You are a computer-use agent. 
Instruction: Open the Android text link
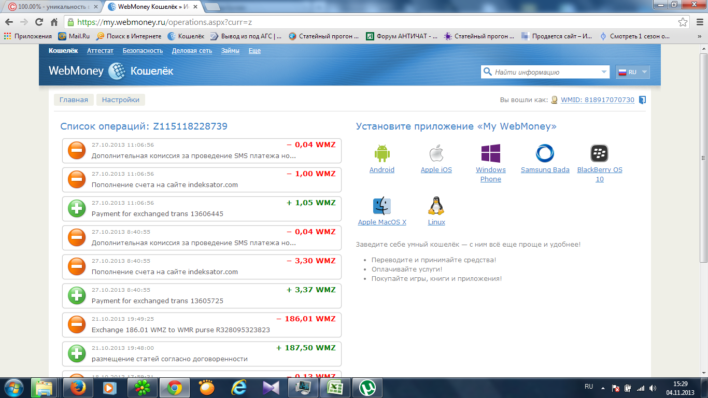pos(382,170)
